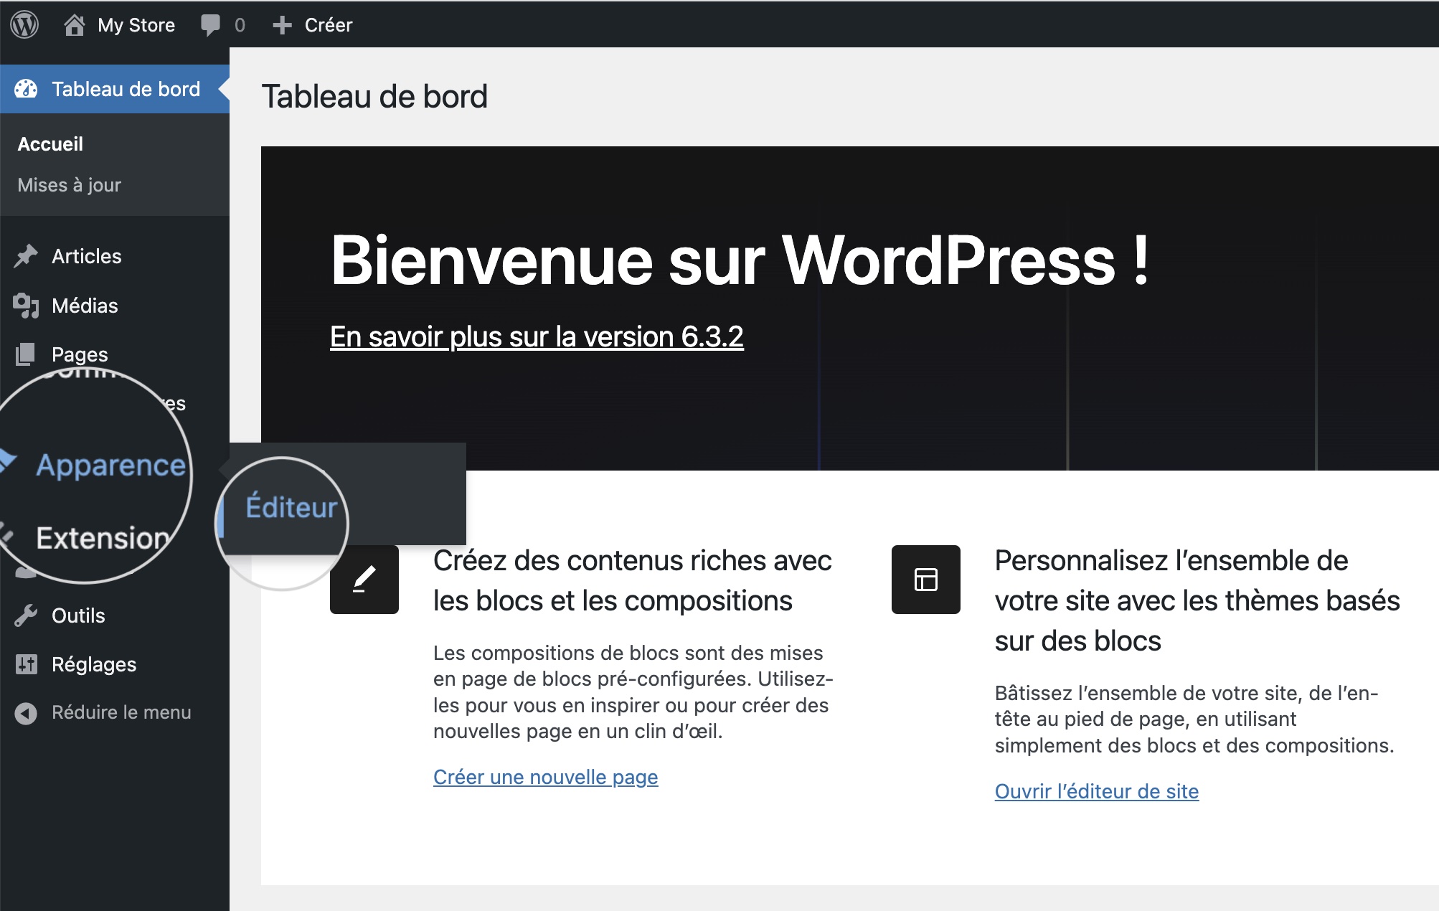Click the pencil edit icon tile
1439x911 pixels.
coord(364,580)
